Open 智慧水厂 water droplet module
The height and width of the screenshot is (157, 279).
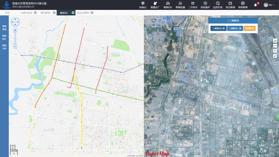(x=155, y=5)
